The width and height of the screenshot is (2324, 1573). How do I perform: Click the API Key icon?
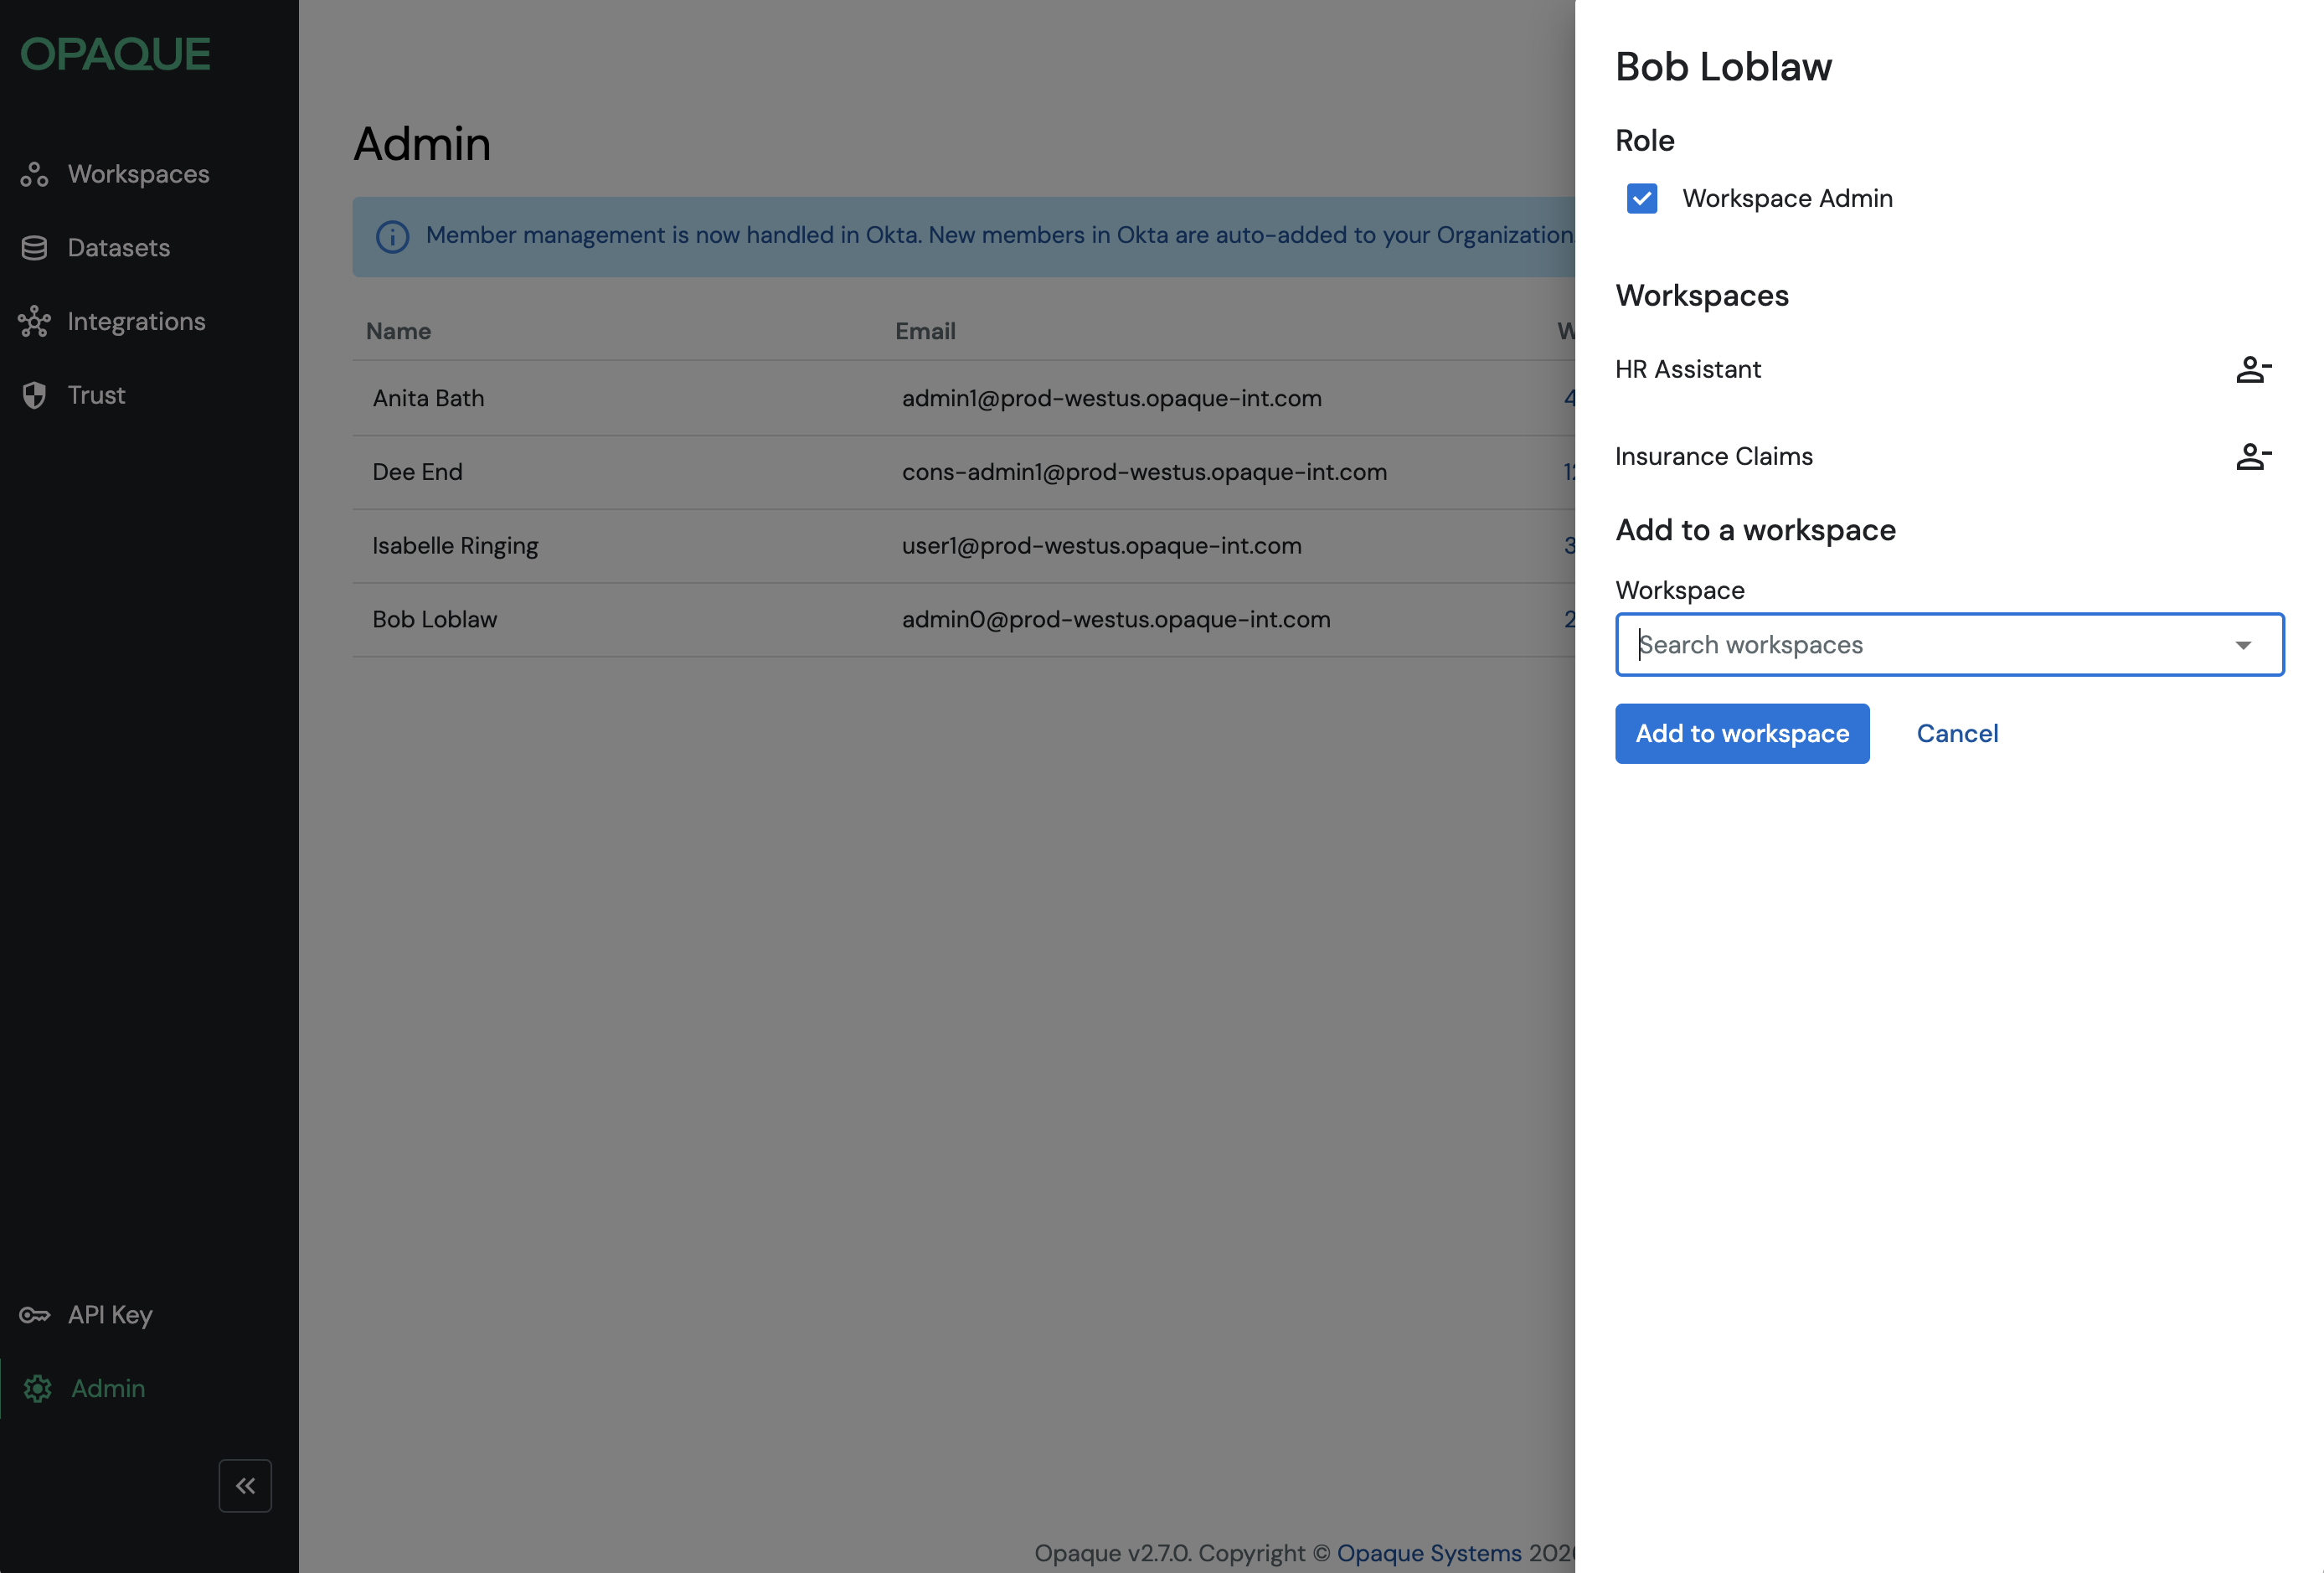(34, 1315)
